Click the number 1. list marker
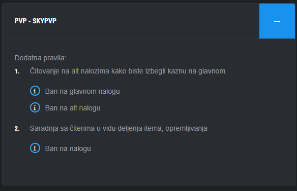This screenshot has height=191, width=297. click(17, 71)
